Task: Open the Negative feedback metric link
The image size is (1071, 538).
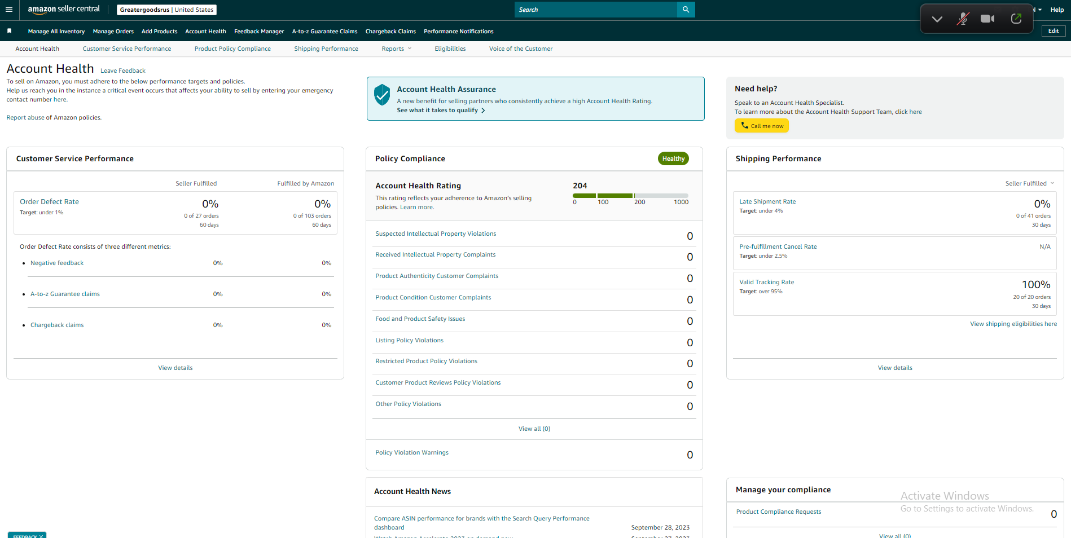Action: (x=57, y=263)
